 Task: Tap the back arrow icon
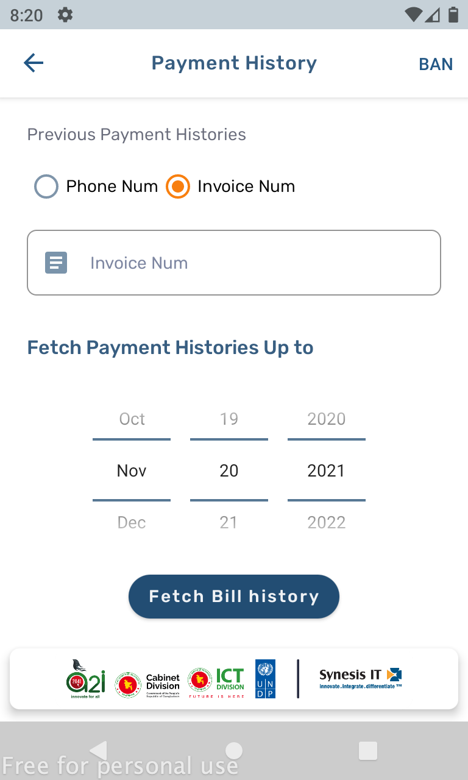[x=34, y=63]
